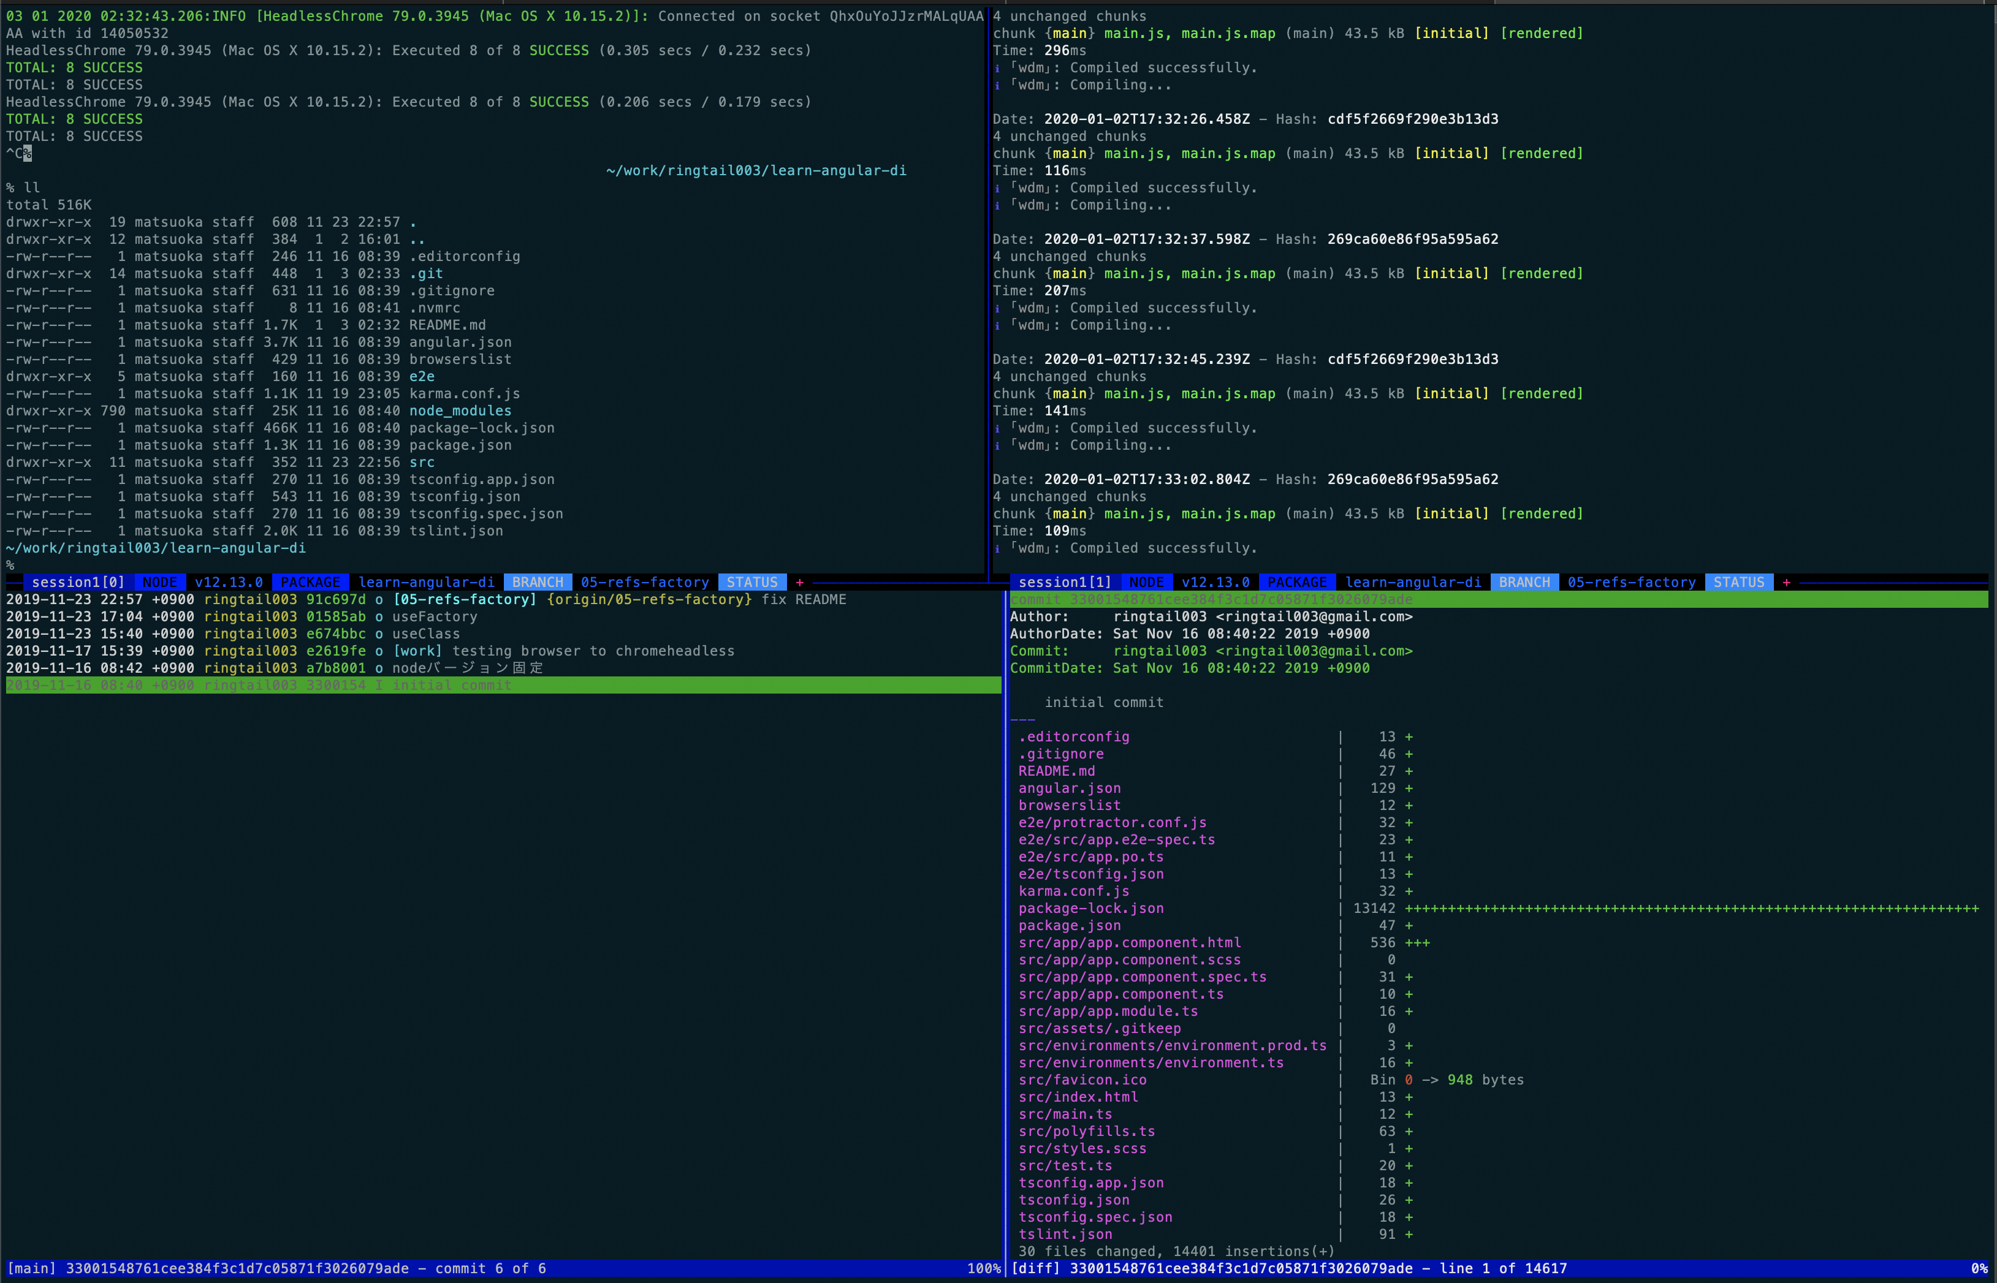
Task: Click centered ~/work/ringtail003/learn-angular-di prompt path
Action: click(x=756, y=171)
